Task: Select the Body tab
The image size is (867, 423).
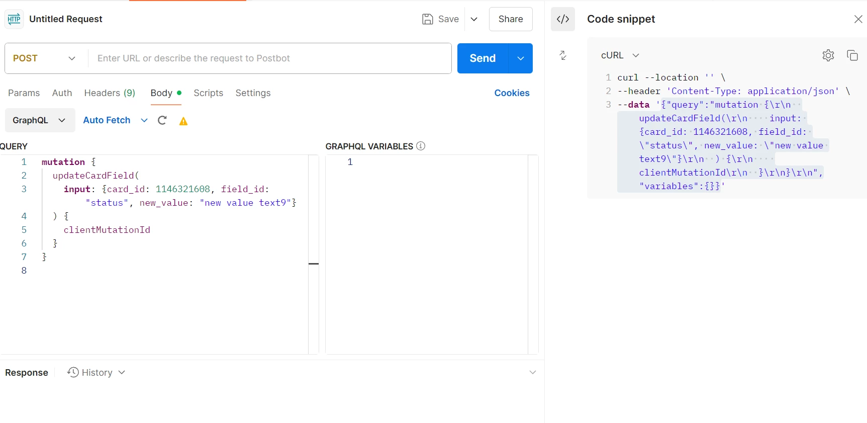Action: (166, 93)
